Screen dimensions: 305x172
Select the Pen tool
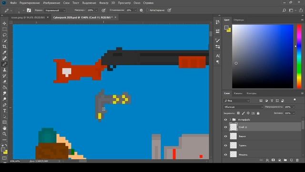tap(4, 105)
